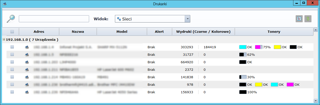Check the box for the 2372 prints row
This screenshot has width=320, height=105.
pos(12,69)
